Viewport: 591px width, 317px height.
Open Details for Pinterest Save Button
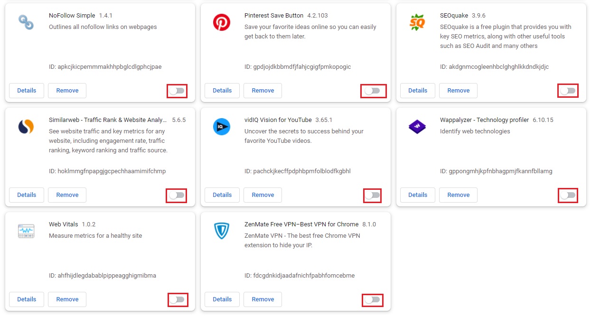[222, 91]
